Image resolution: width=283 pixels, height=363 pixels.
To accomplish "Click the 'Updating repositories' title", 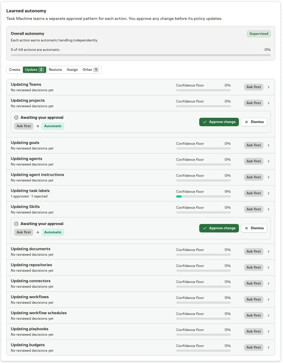I will tap(32, 265).
